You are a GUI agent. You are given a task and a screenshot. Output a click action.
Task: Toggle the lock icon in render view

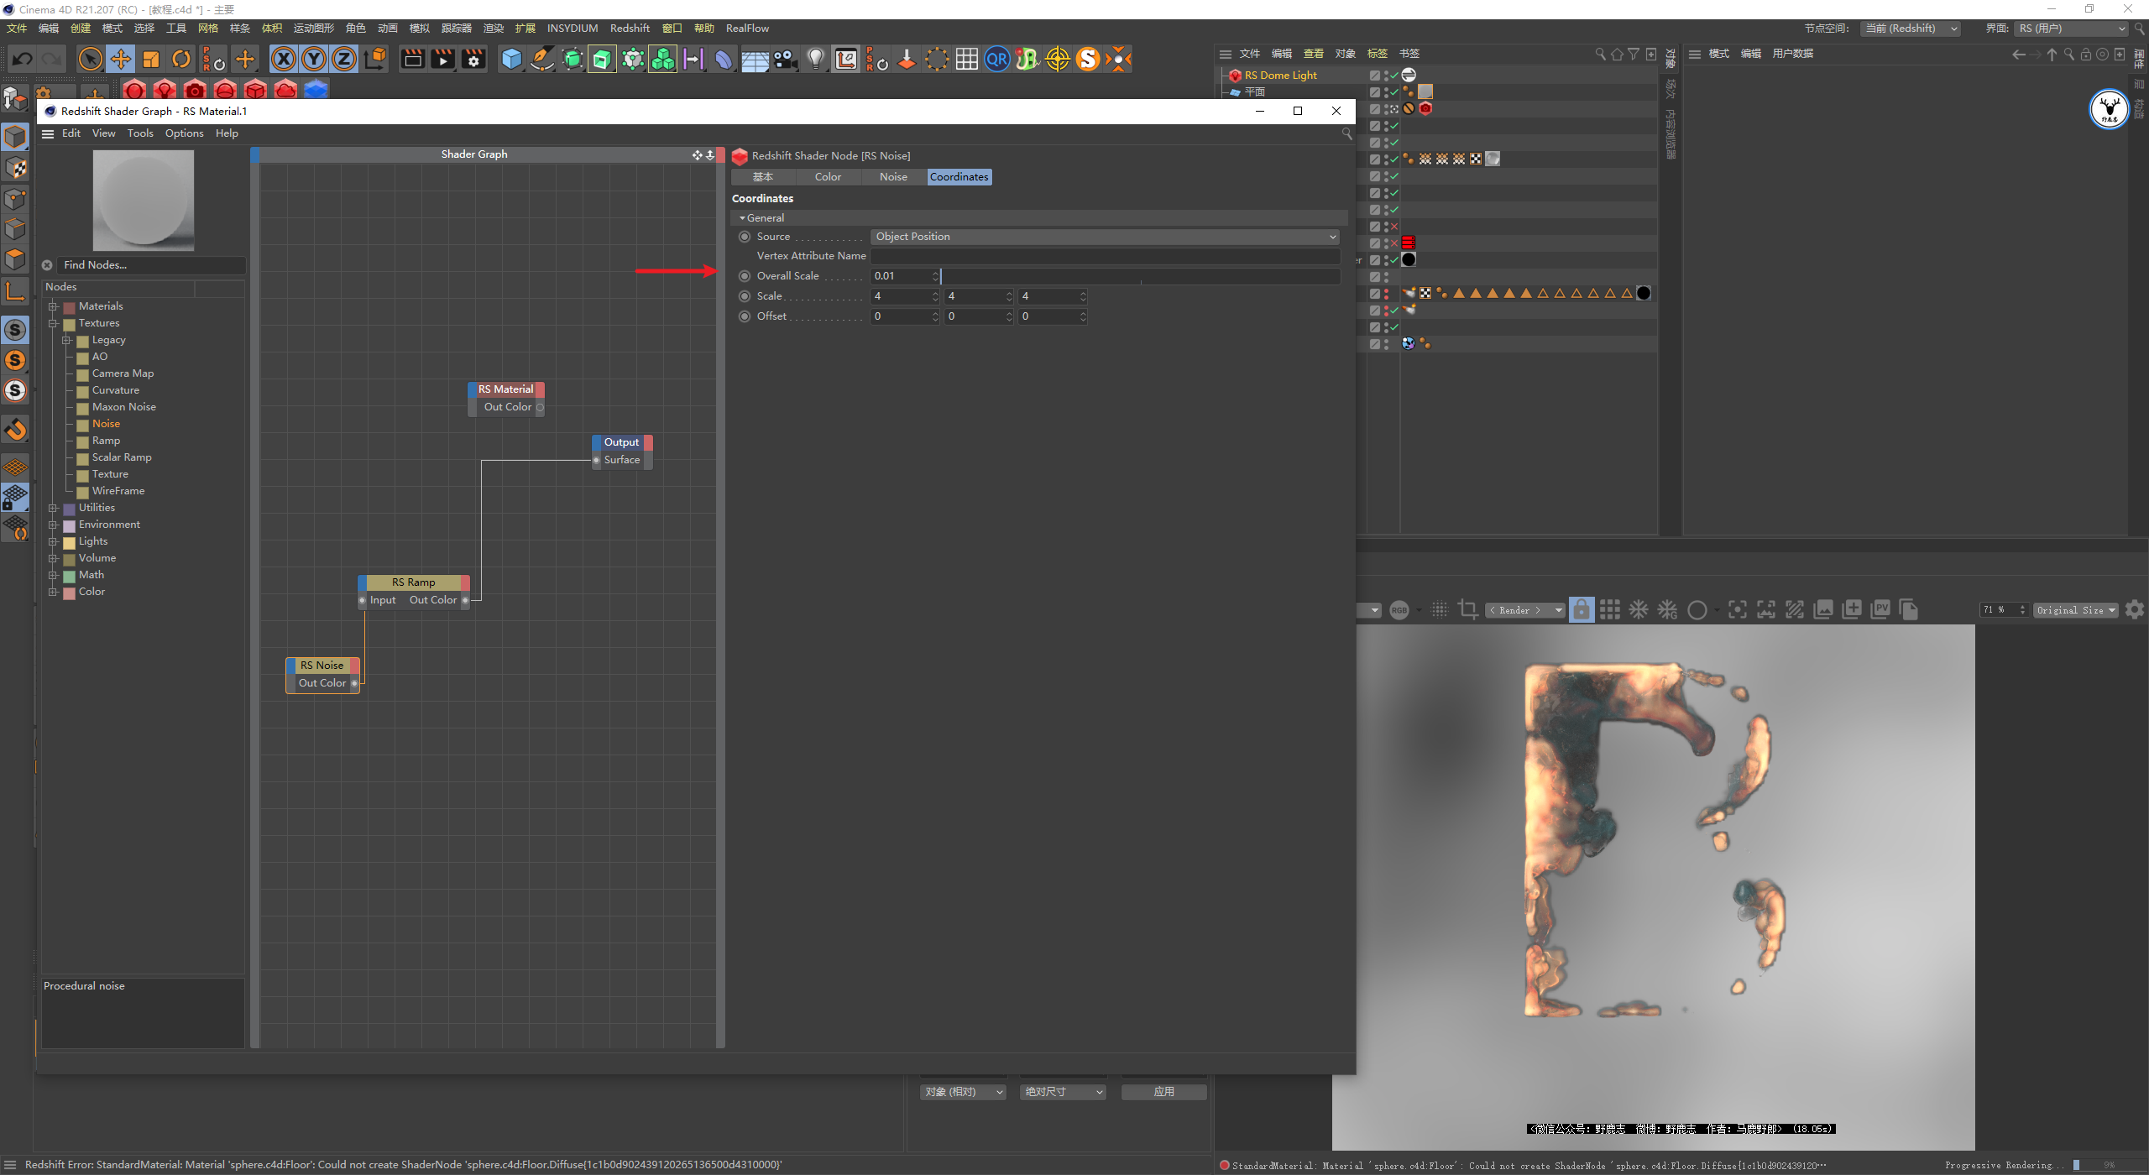coord(1581,610)
